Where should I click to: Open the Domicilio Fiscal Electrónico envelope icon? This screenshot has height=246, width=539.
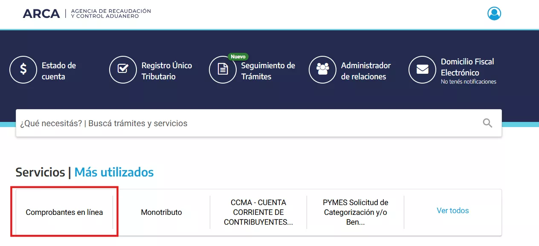422,69
